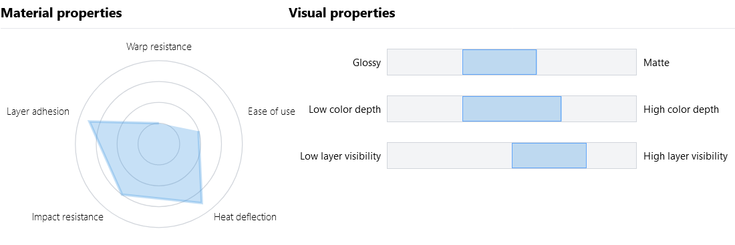Click the Low color depth label
735x245 pixels.
345,109
